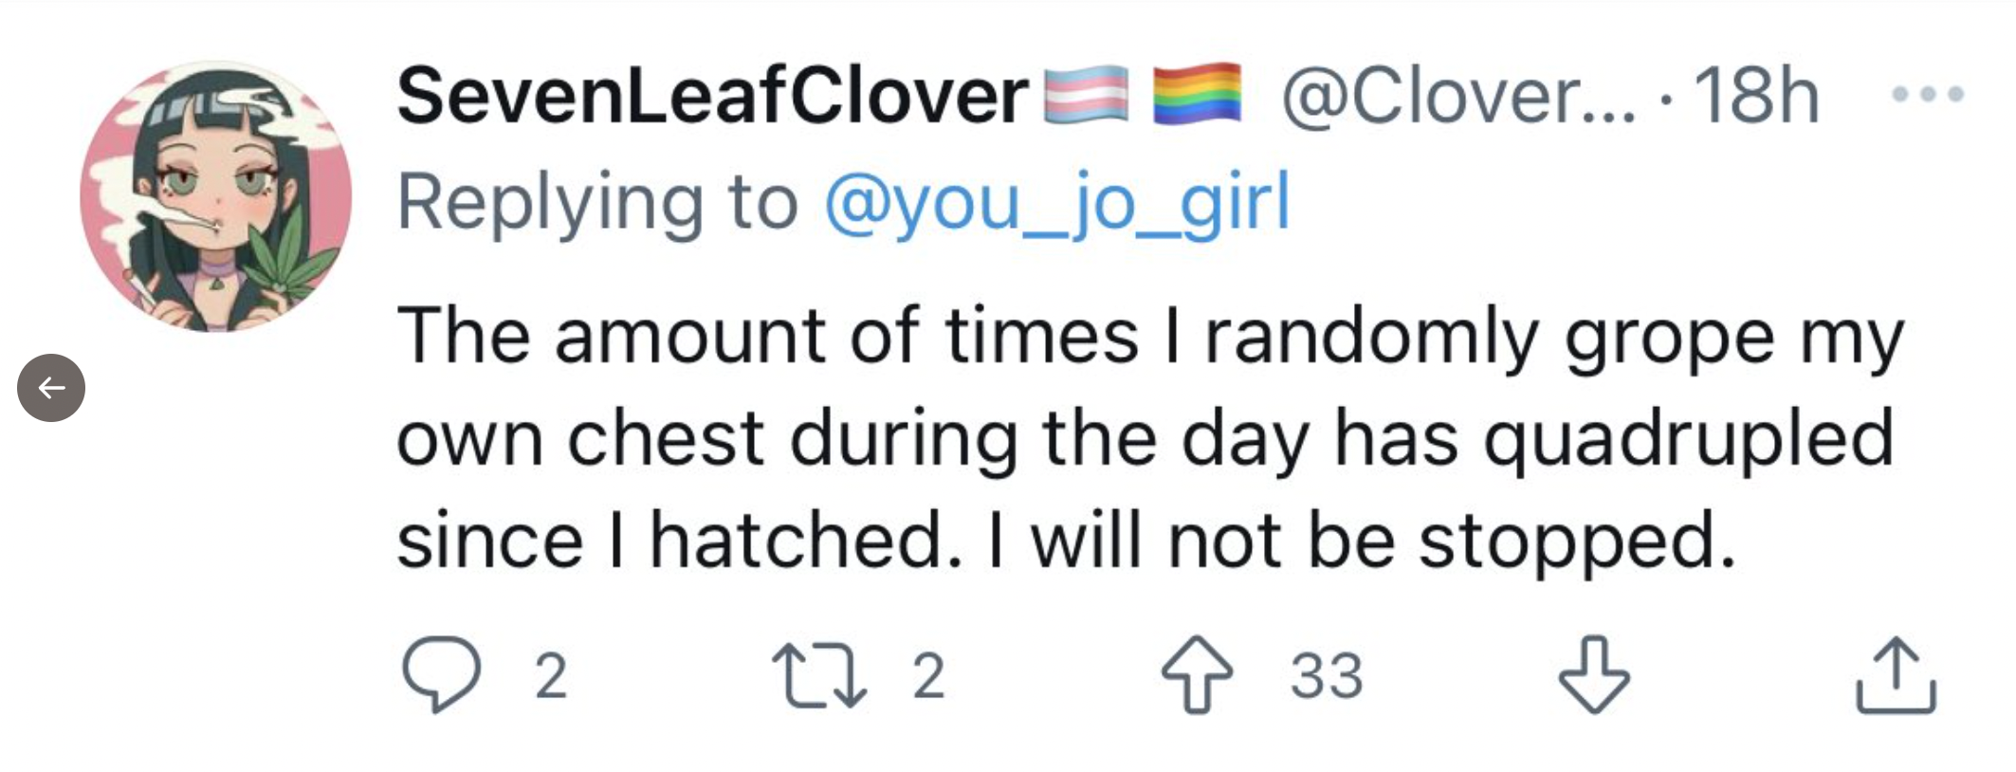The width and height of the screenshot is (2016, 772).
Task: Select the sentence "I will not be stopped."
Action: tap(1362, 540)
